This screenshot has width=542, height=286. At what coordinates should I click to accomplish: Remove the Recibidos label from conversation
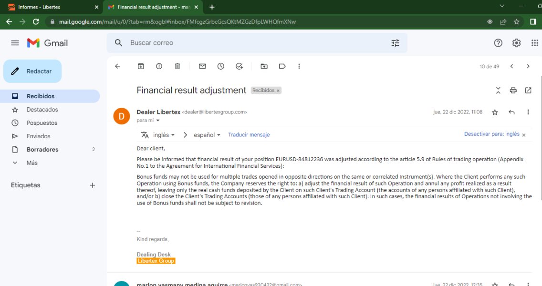pyautogui.click(x=278, y=91)
